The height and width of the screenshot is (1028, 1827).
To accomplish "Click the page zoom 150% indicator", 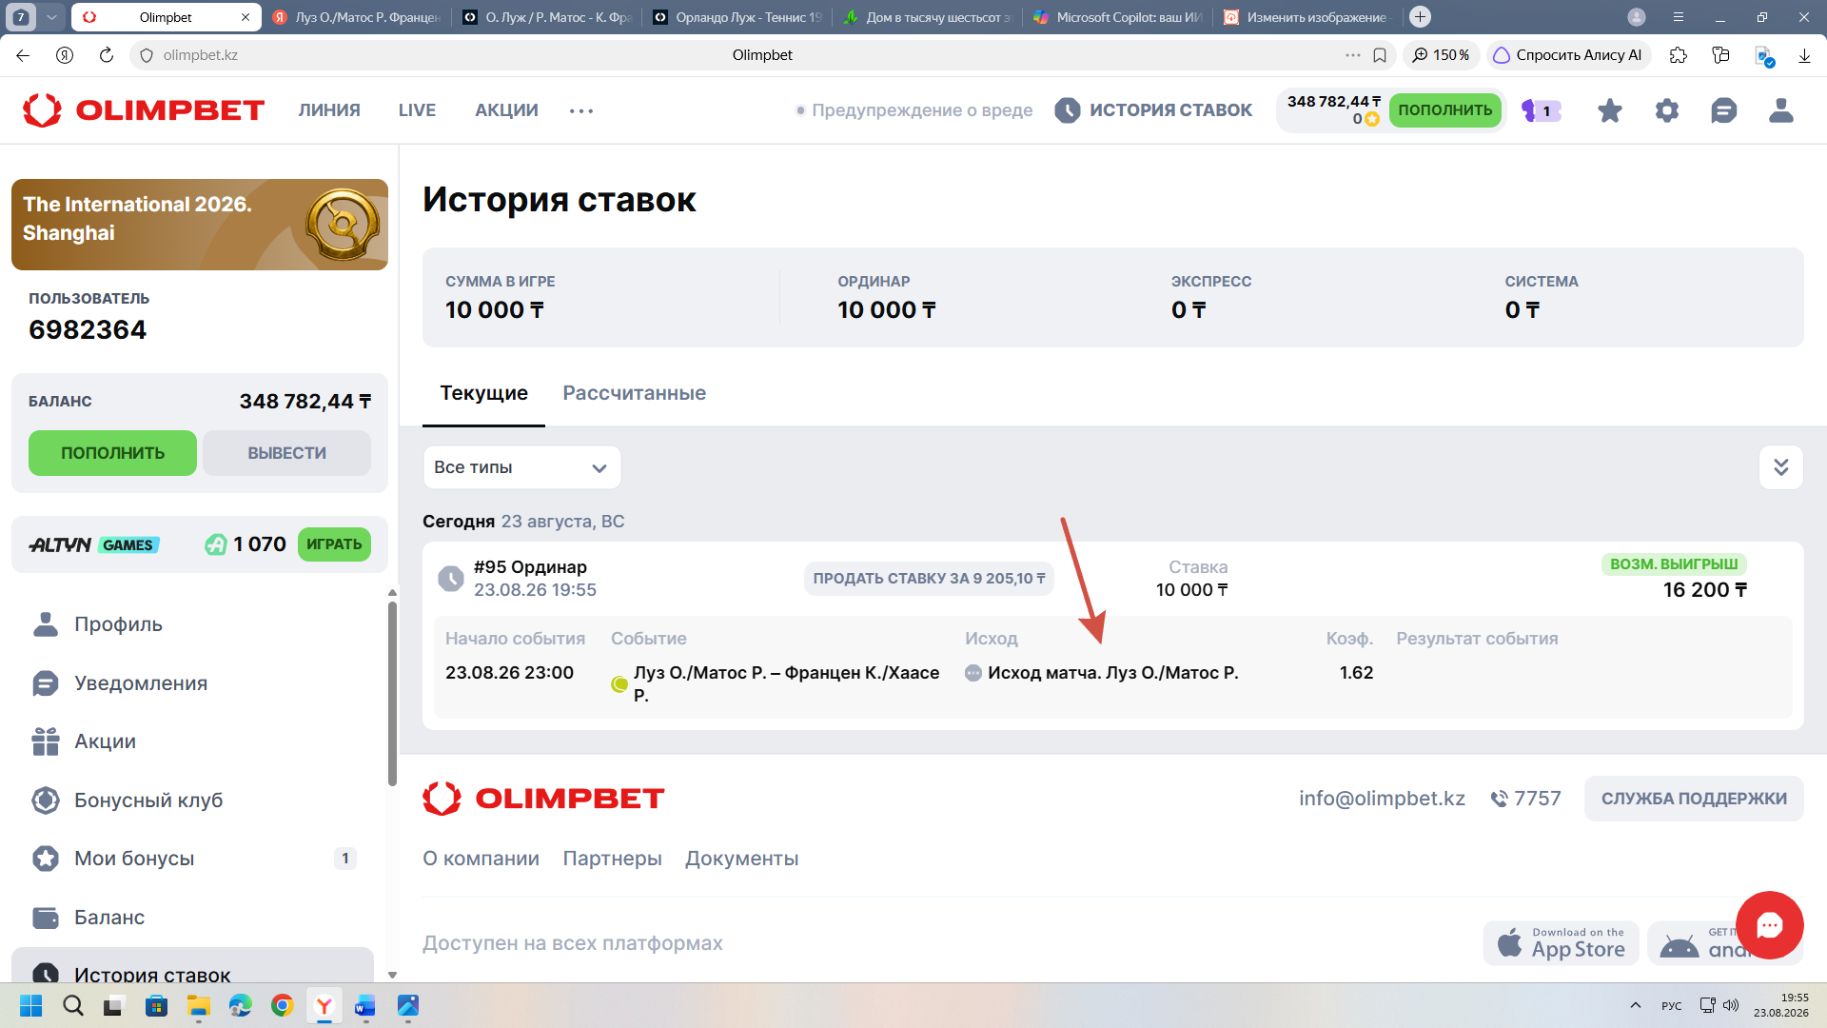I will tap(1441, 55).
